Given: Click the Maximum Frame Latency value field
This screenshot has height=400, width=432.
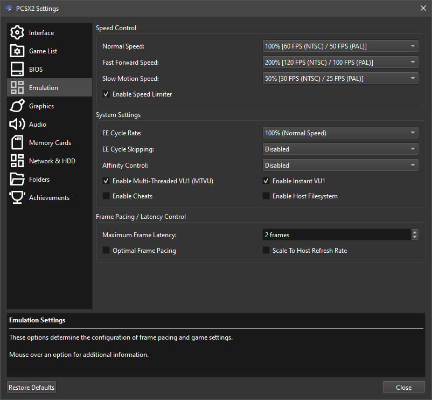Looking at the screenshot, I should (x=337, y=235).
